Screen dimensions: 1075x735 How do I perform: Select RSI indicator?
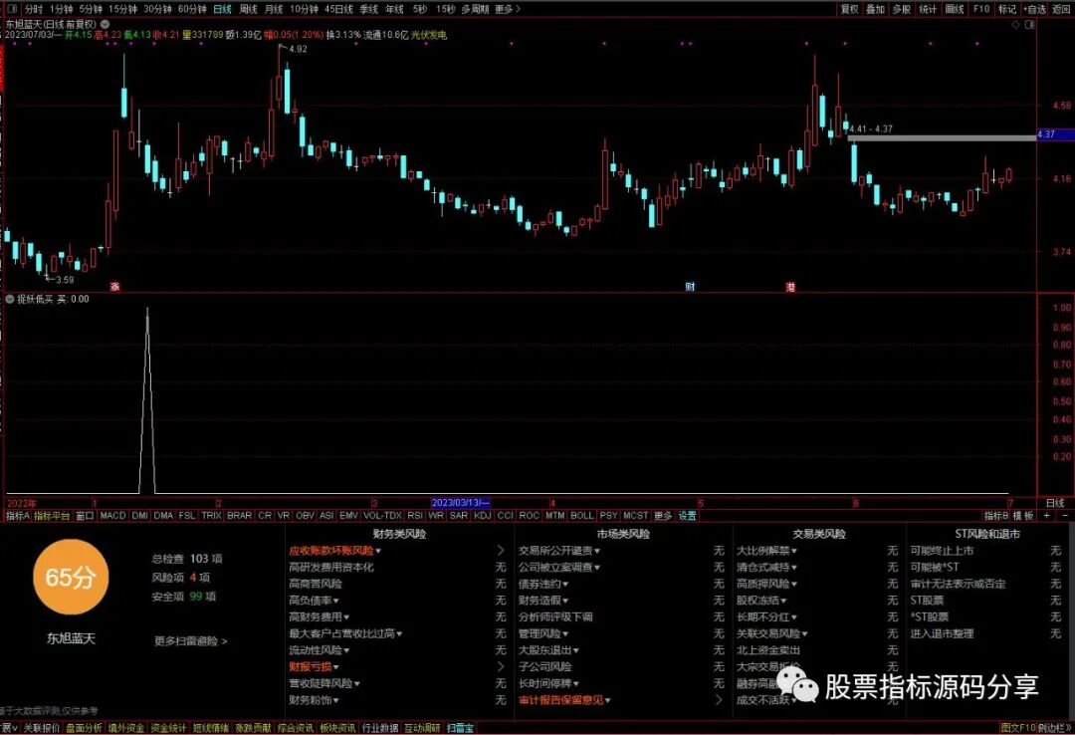(415, 515)
